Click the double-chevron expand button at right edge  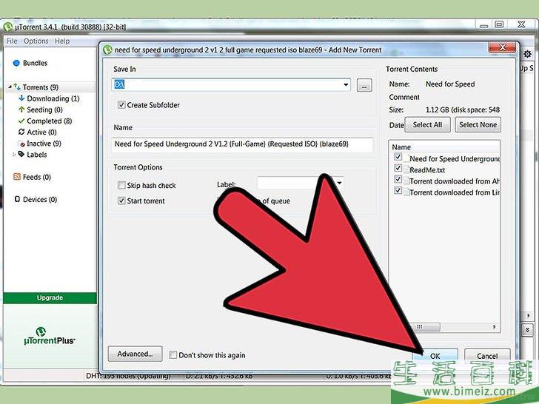click(x=527, y=330)
